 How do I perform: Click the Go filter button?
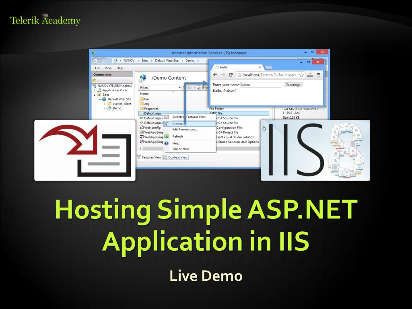click(190, 87)
